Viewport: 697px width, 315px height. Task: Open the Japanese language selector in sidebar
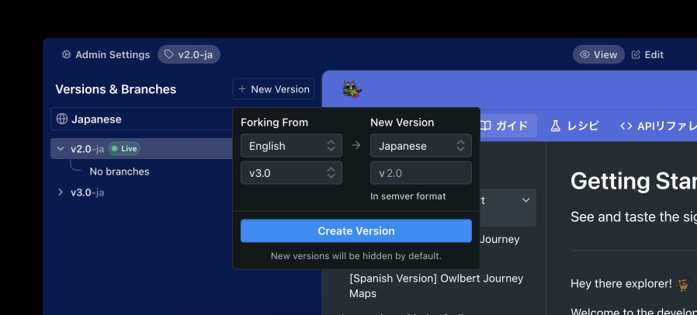(141, 119)
